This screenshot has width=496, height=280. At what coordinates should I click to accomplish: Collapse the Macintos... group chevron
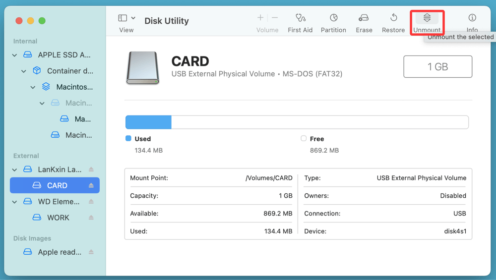[x=33, y=88]
